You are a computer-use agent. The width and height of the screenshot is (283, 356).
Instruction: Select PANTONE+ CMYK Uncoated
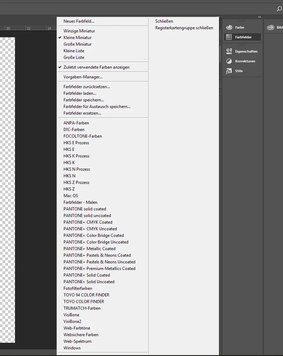click(x=90, y=229)
